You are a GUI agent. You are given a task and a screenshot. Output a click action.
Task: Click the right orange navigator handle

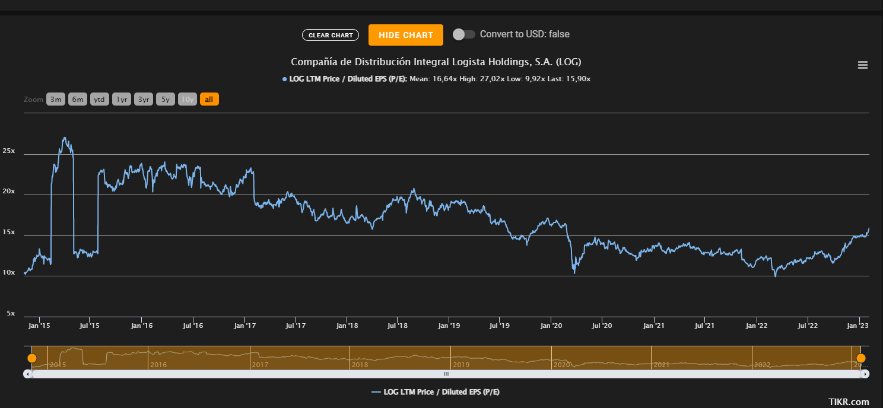click(860, 358)
